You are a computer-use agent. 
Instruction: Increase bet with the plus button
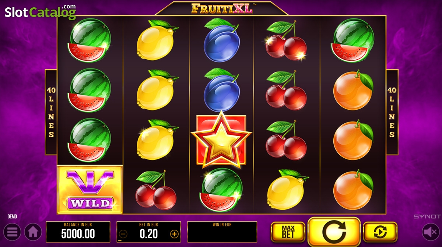click(174, 234)
